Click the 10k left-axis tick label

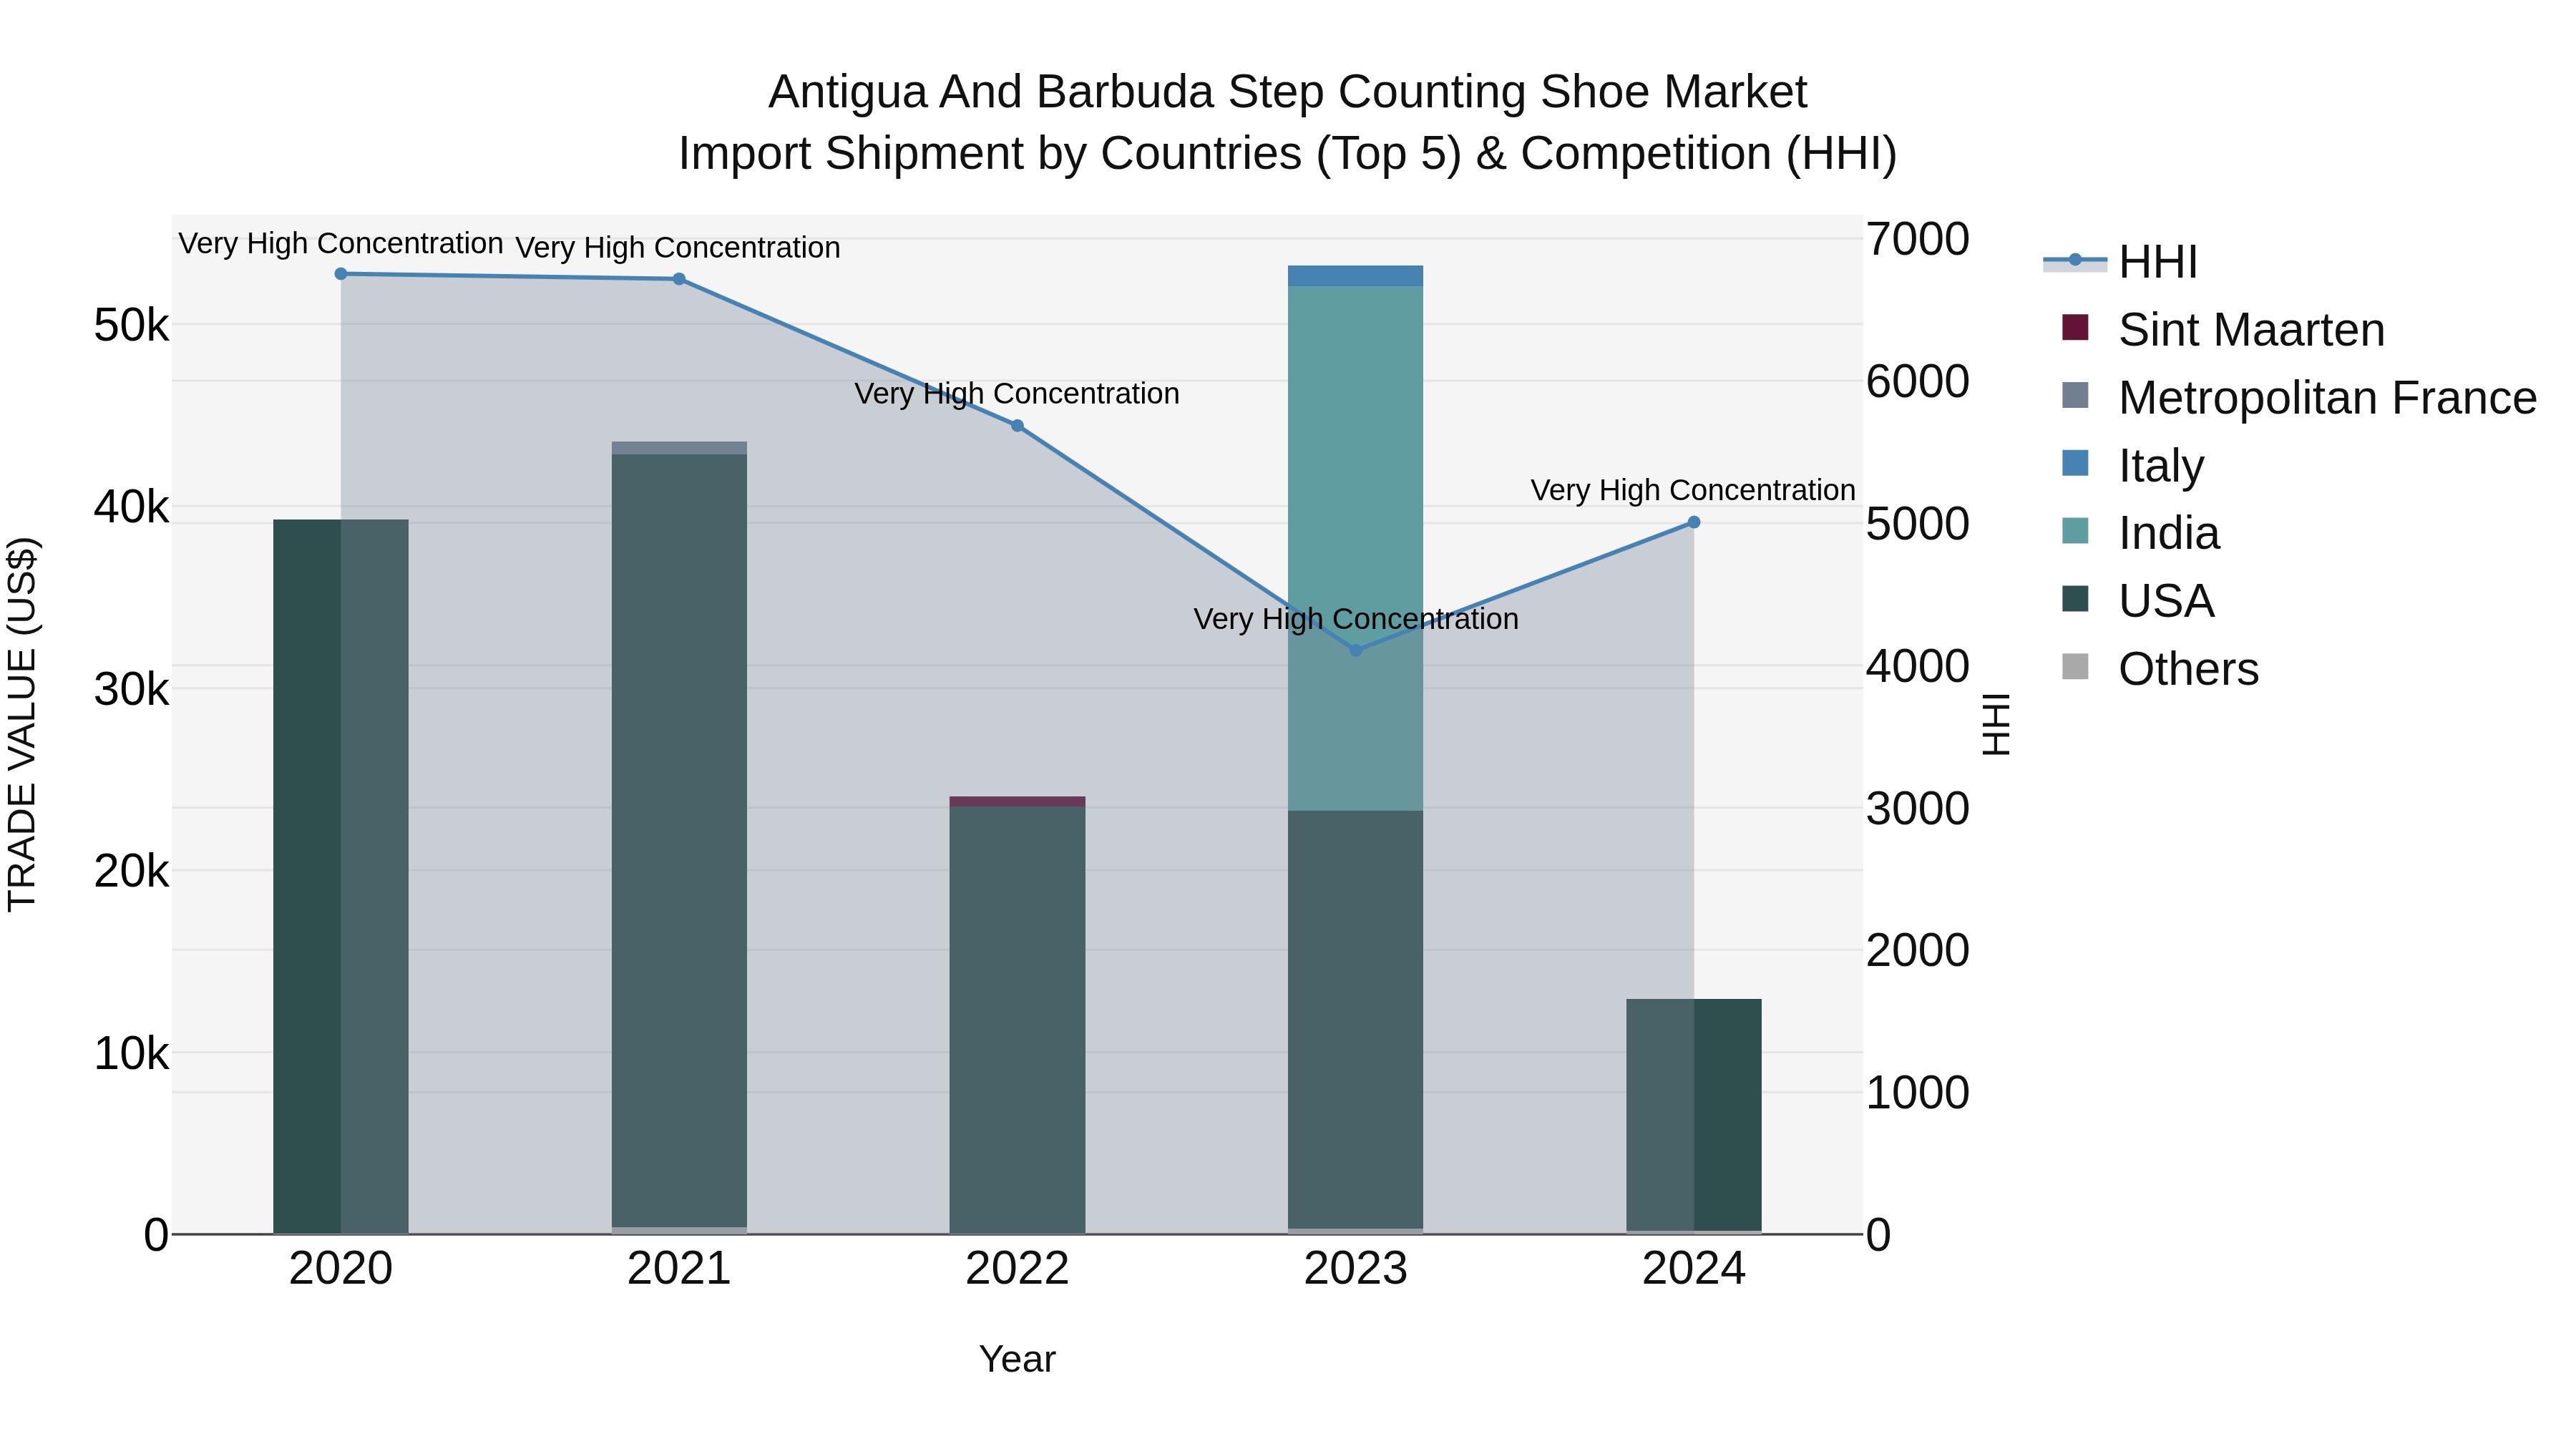[131, 1053]
